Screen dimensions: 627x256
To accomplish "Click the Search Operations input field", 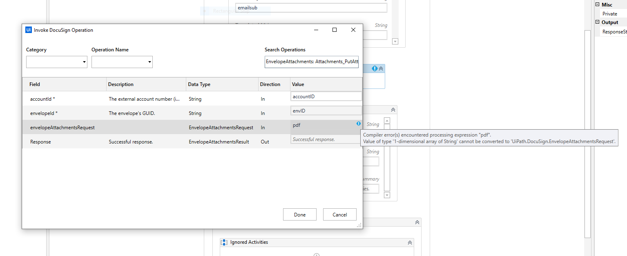I will (x=312, y=62).
